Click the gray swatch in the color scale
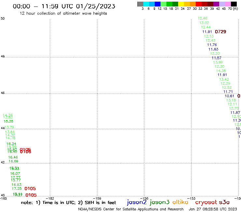The width and height of the screenshot is (241, 212). 140,4
